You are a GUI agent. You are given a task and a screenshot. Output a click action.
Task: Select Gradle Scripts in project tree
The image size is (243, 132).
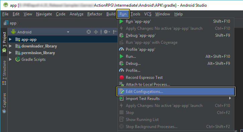[33, 59]
